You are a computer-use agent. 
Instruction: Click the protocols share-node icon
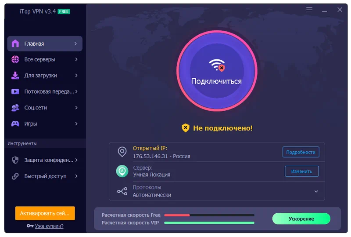(x=122, y=191)
